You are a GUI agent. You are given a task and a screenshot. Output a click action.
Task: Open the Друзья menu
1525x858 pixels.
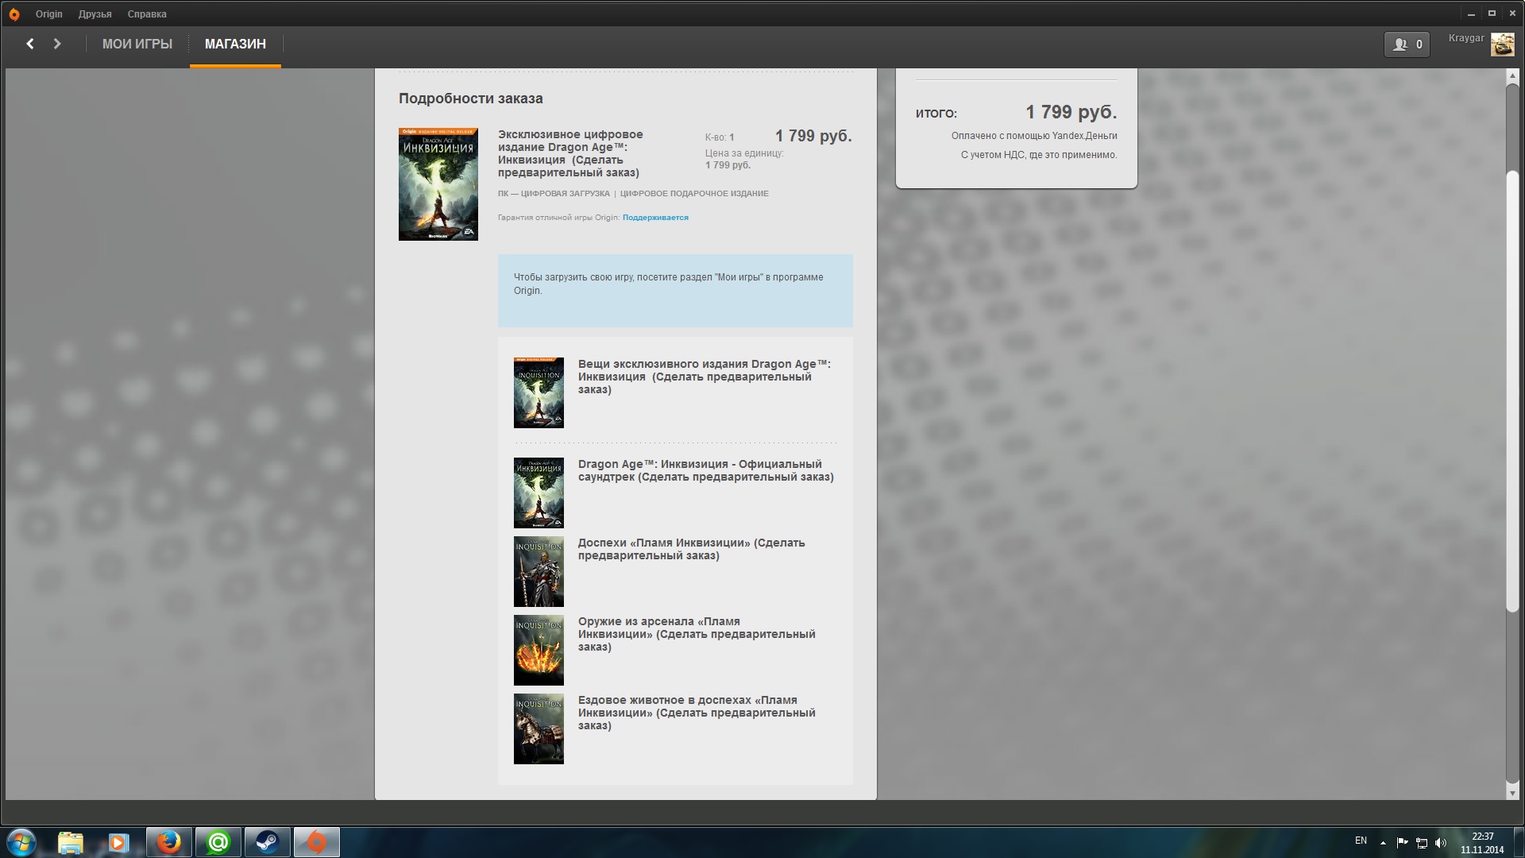coord(95,14)
